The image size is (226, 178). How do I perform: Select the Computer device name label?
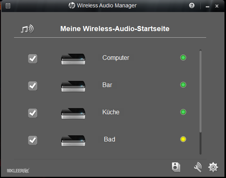point(116,58)
